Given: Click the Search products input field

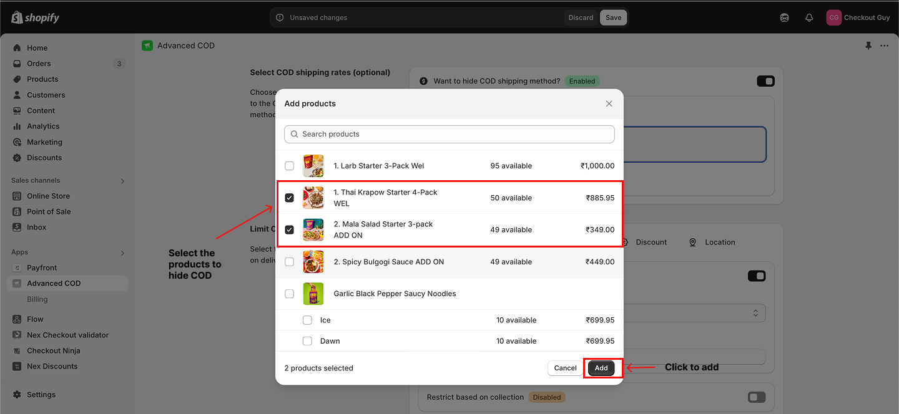Looking at the screenshot, I should pyautogui.click(x=449, y=134).
